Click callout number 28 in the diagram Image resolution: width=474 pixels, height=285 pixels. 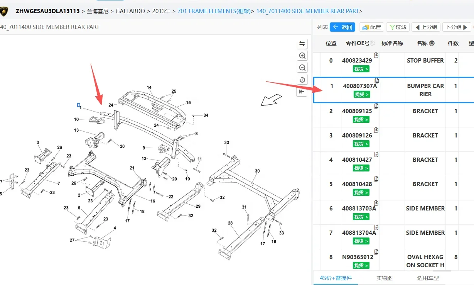coord(230,223)
